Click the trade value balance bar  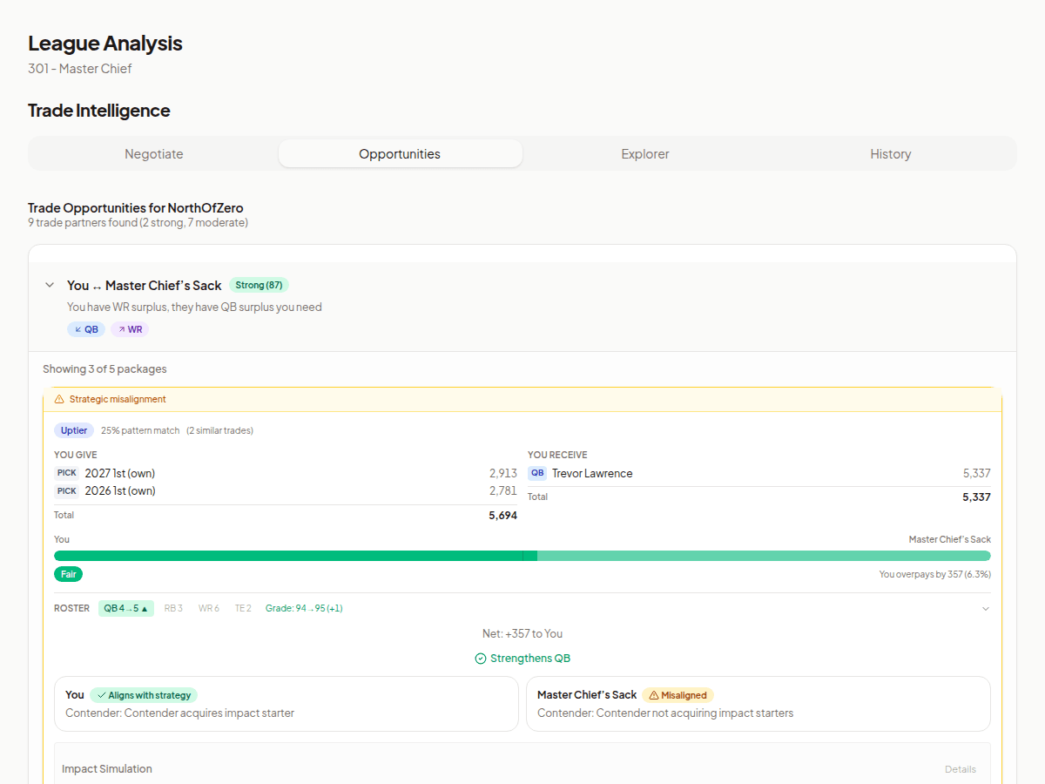[522, 556]
